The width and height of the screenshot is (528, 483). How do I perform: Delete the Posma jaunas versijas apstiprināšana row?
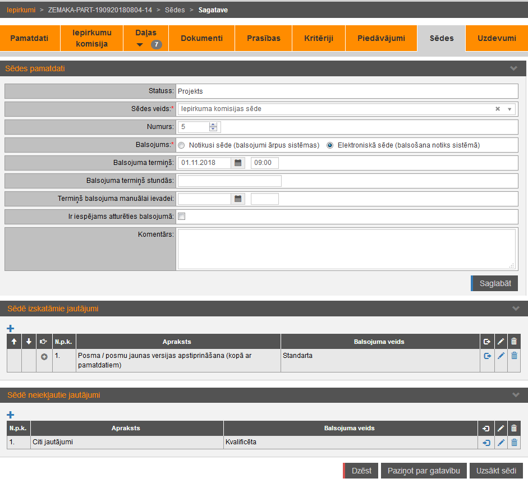tap(514, 356)
